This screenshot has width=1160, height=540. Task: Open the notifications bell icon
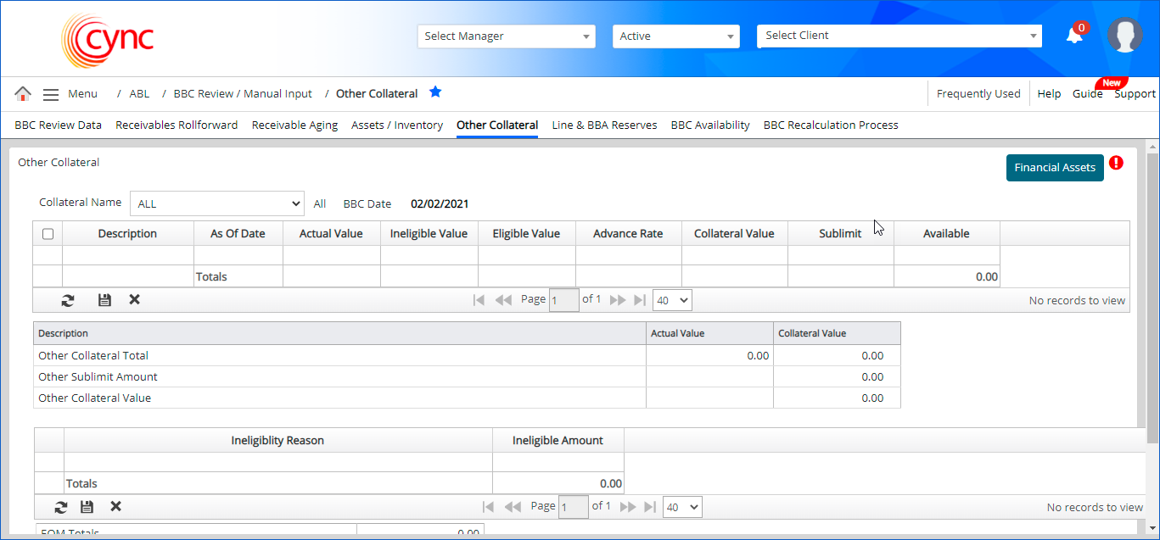click(x=1074, y=36)
